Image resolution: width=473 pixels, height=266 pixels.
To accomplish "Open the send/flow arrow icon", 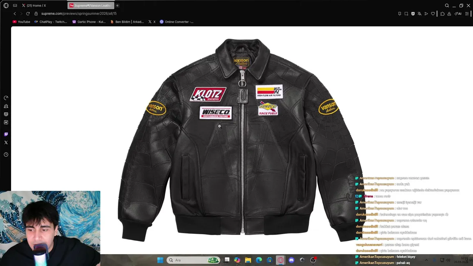I will click(426, 14).
